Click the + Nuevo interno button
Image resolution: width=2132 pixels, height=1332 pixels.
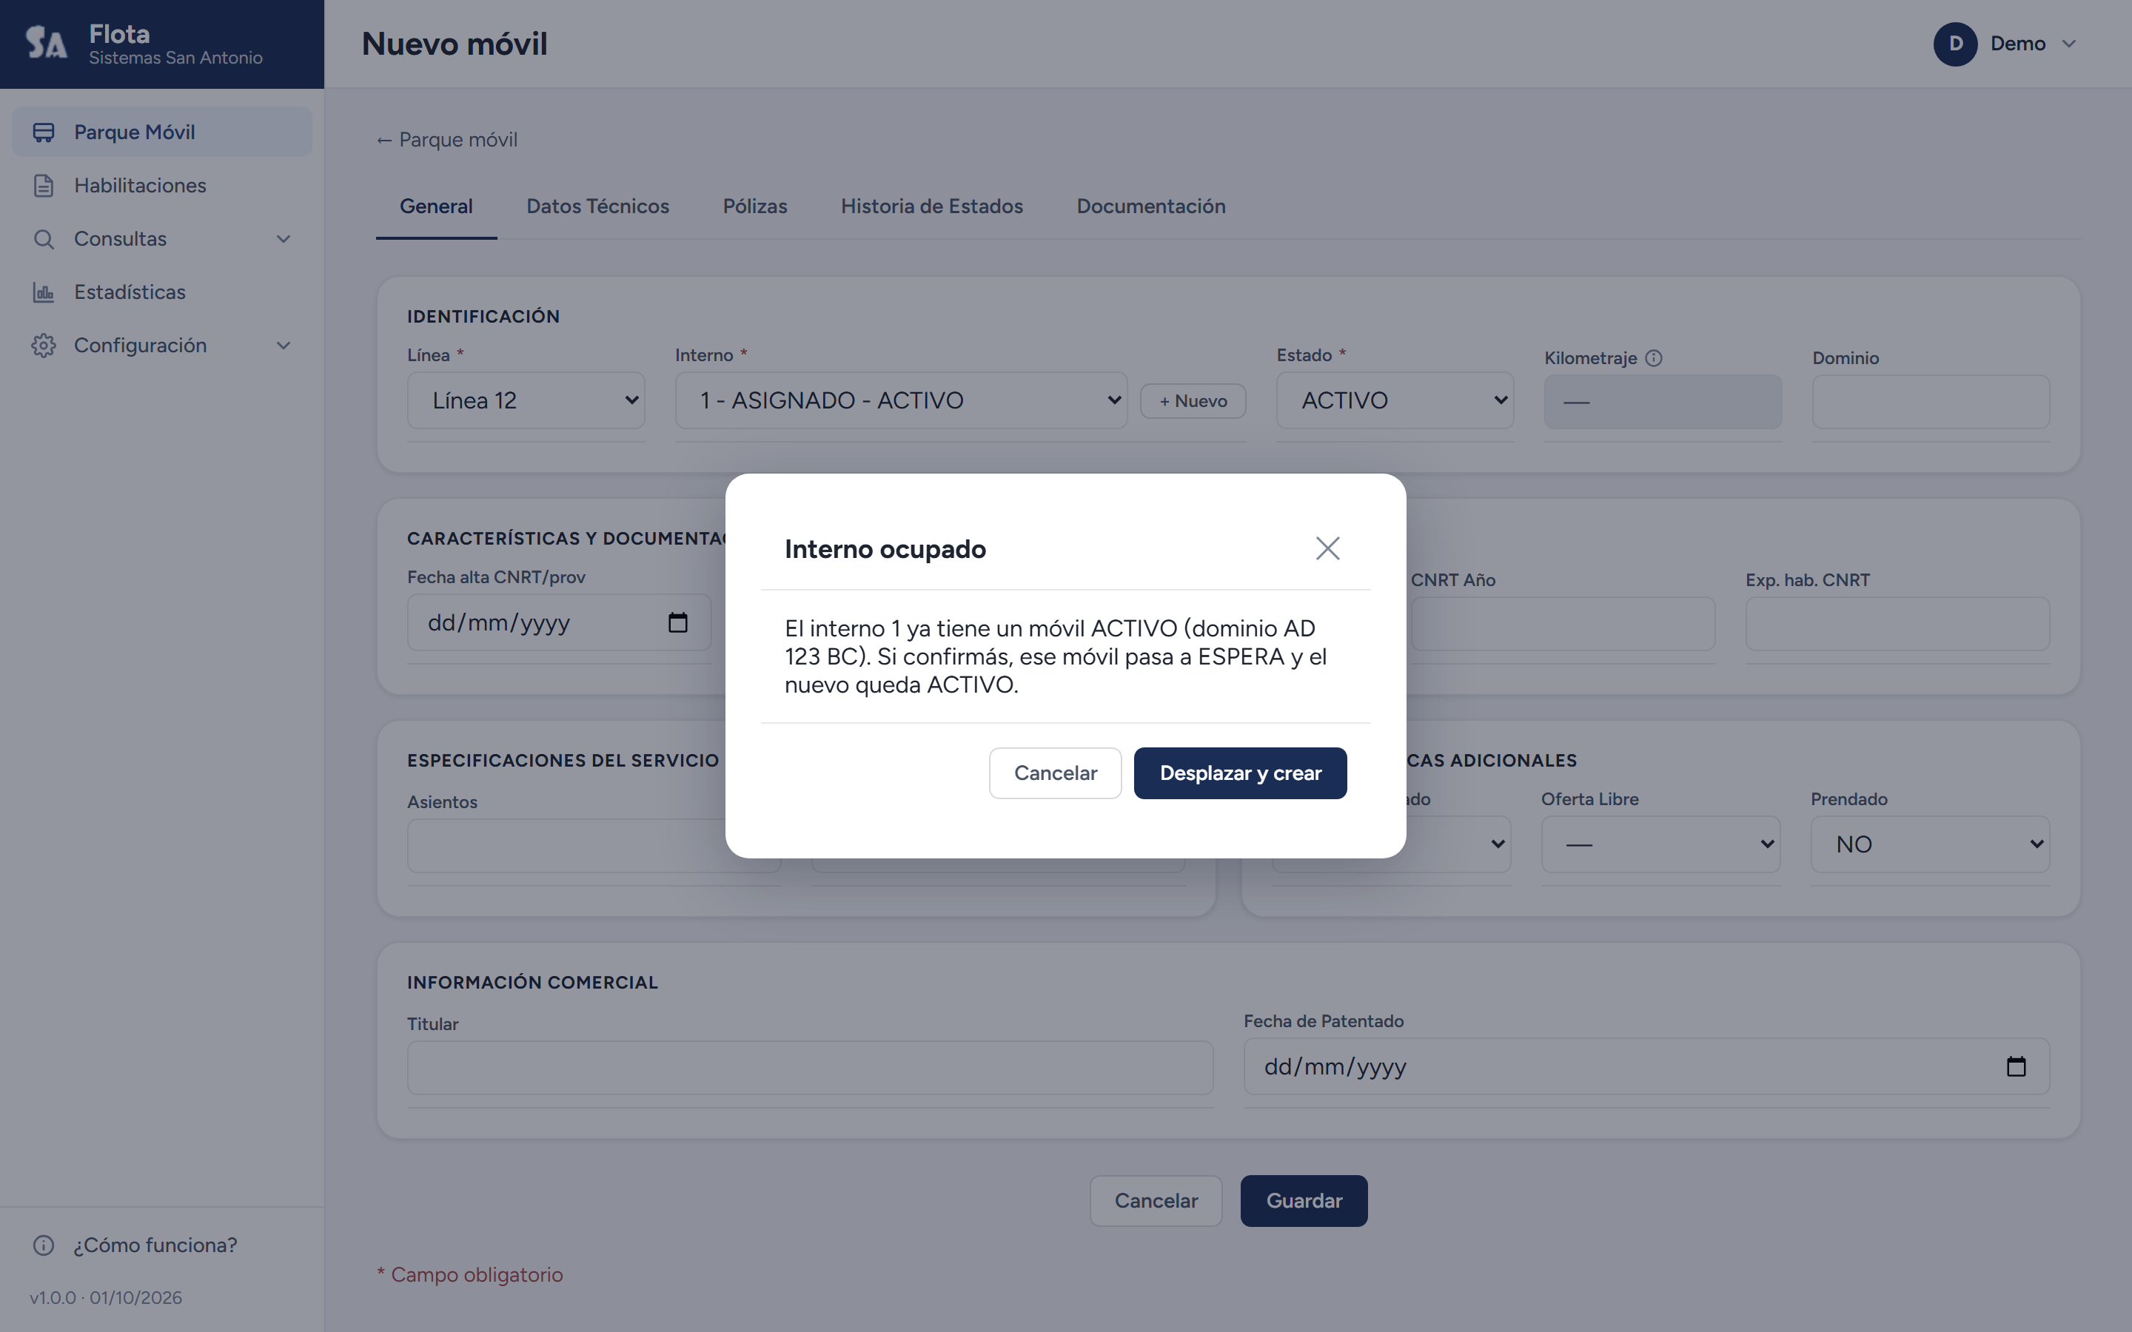point(1193,401)
